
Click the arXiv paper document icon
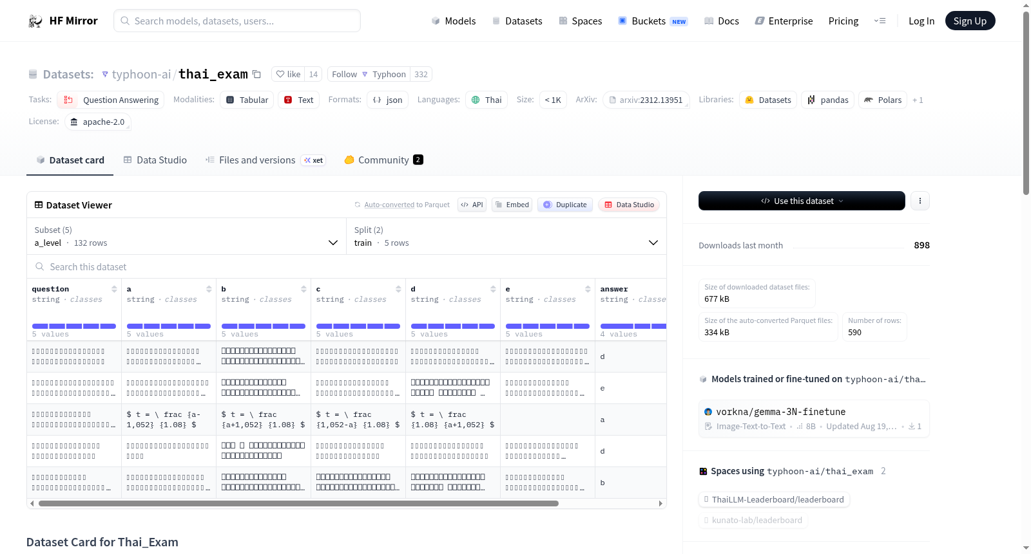[x=613, y=100]
